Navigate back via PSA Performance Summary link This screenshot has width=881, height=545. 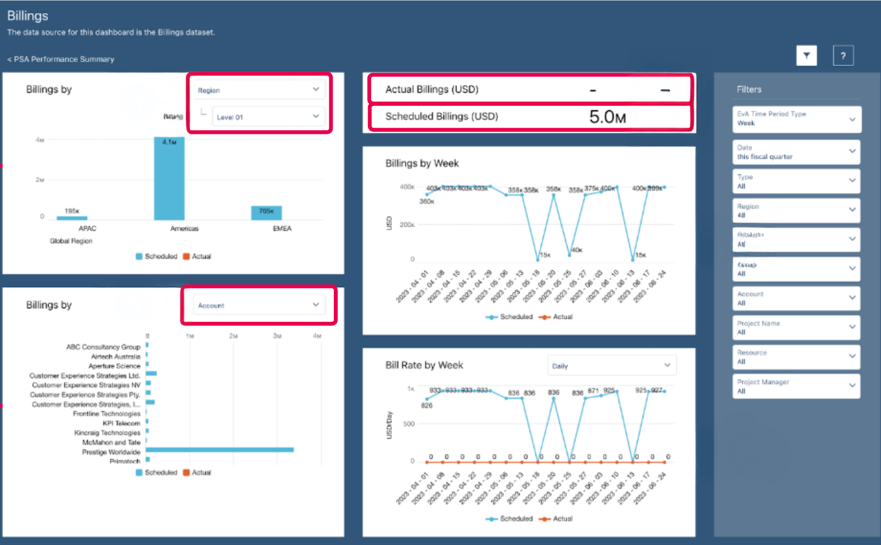tap(60, 59)
